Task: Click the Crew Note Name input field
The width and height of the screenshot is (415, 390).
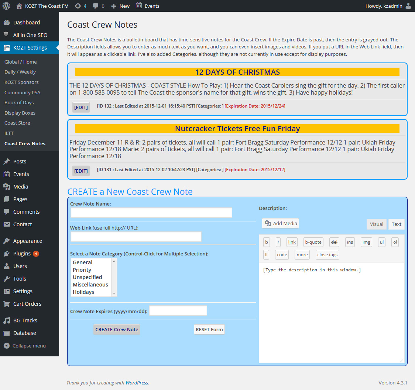Action: pyautogui.click(x=151, y=213)
